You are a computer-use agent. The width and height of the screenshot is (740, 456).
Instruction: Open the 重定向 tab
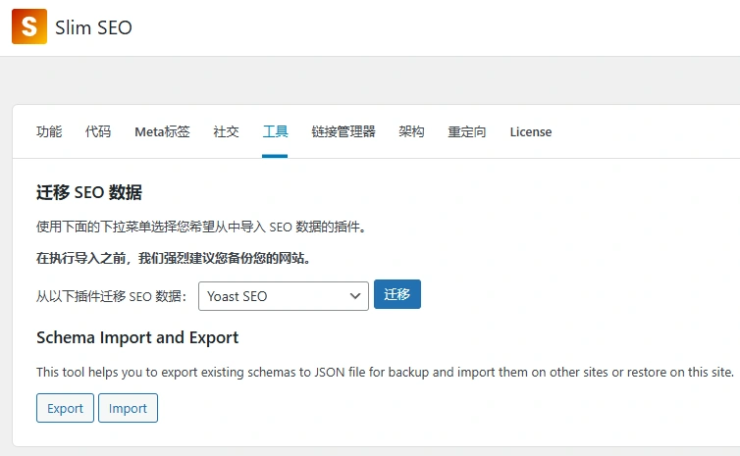point(467,131)
